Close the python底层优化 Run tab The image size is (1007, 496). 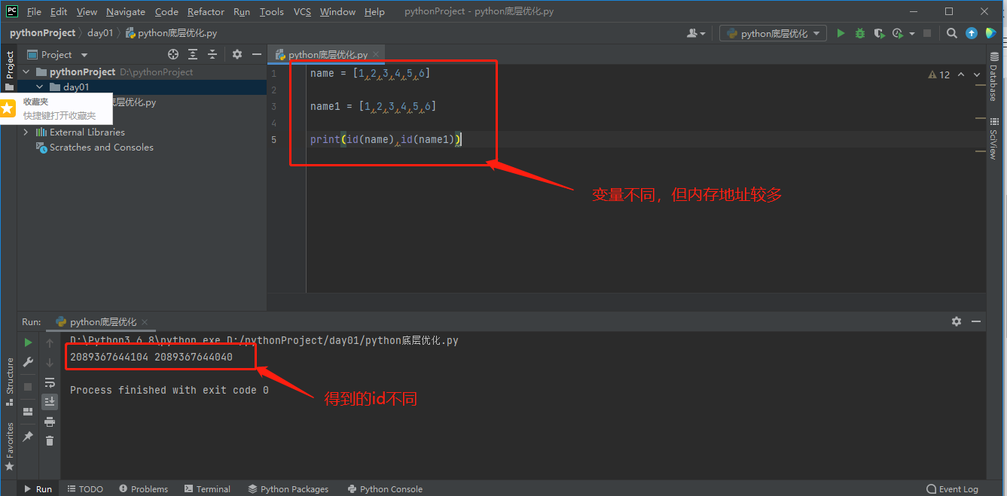(x=145, y=322)
